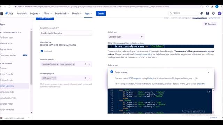Open ScriptRunner Browse in sidebar
The image size is (223, 125).
(x=3, y=68)
